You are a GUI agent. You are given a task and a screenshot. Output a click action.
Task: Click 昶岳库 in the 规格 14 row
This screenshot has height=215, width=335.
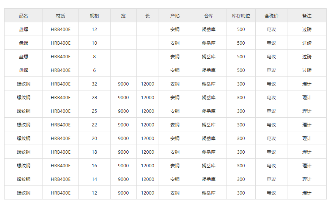209,179
